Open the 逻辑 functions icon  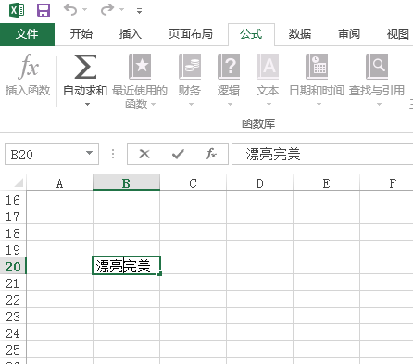[229, 67]
